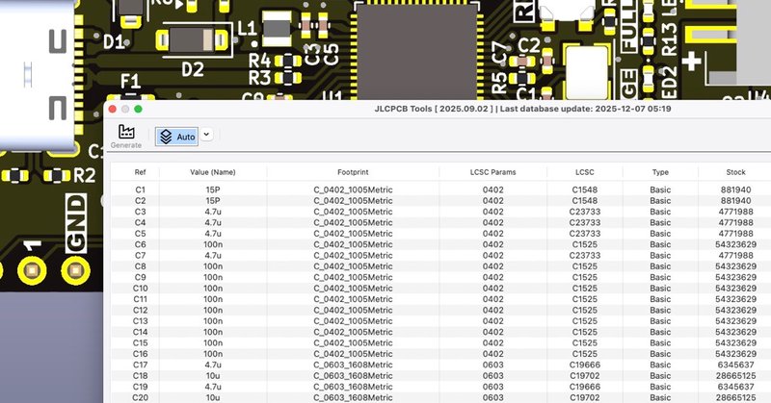Select the C2 row reference
Image resolution: width=771 pixels, height=403 pixels.
pyautogui.click(x=140, y=200)
